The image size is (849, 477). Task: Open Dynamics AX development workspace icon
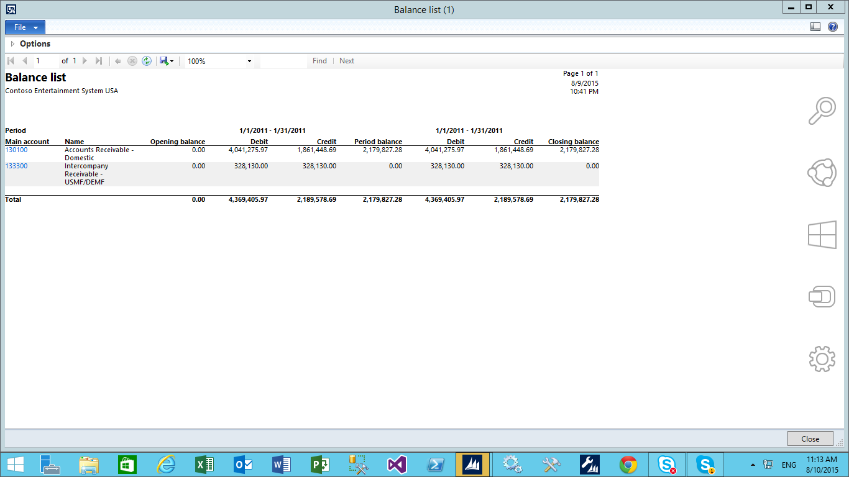coord(589,464)
